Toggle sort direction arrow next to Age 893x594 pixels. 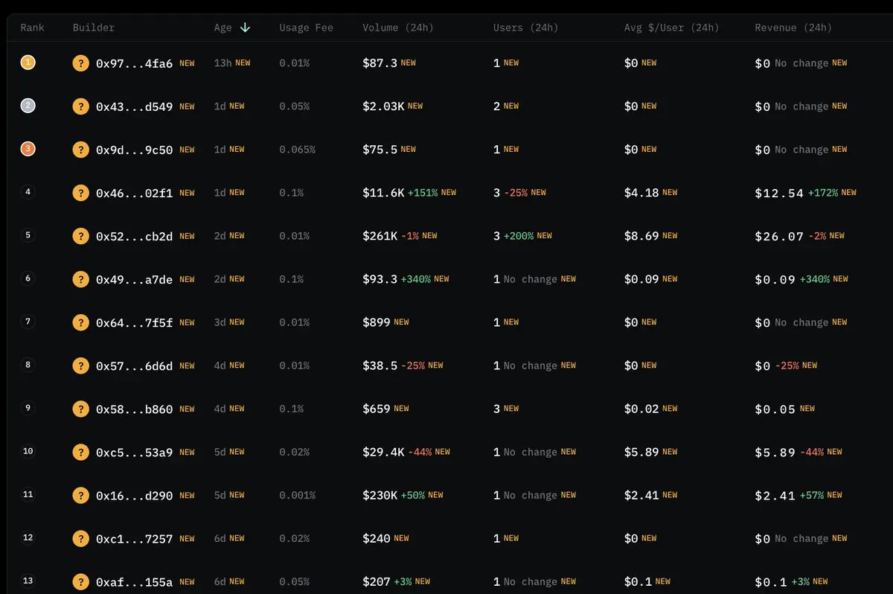coord(245,28)
